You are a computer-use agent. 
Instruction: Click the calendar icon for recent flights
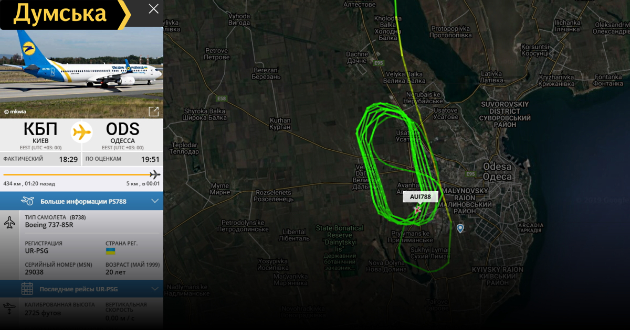[27, 289]
